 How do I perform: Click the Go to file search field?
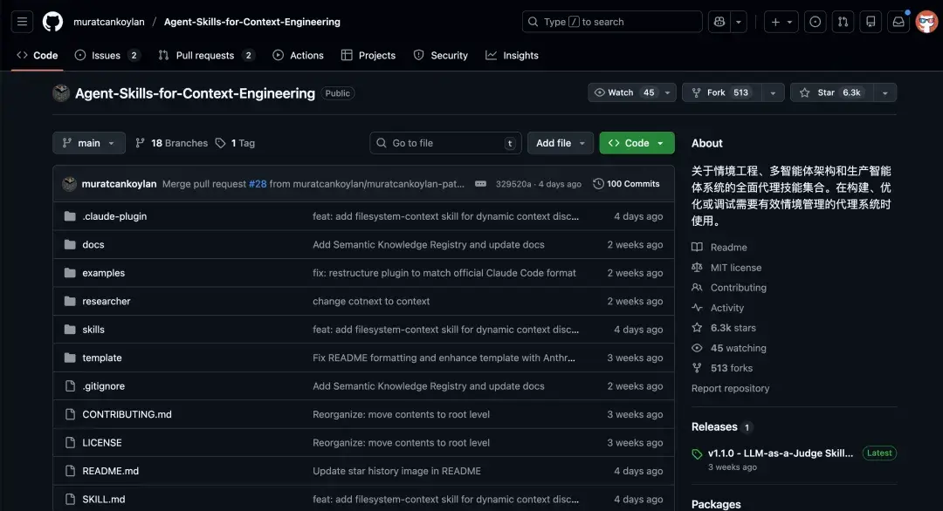point(445,143)
